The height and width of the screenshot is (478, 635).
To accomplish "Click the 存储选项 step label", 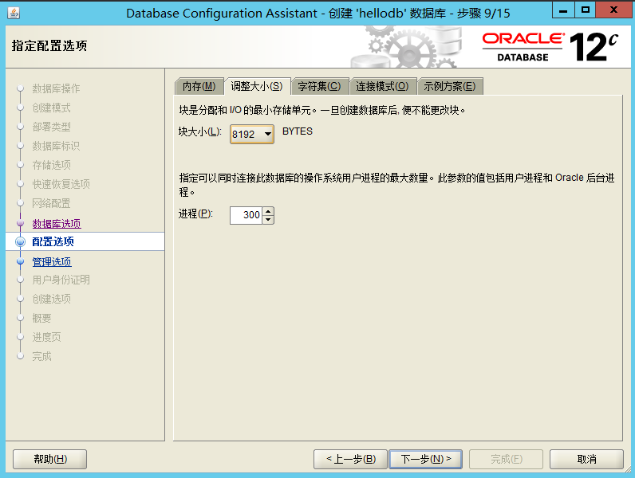I will pyautogui.click(x=51, y=165).
